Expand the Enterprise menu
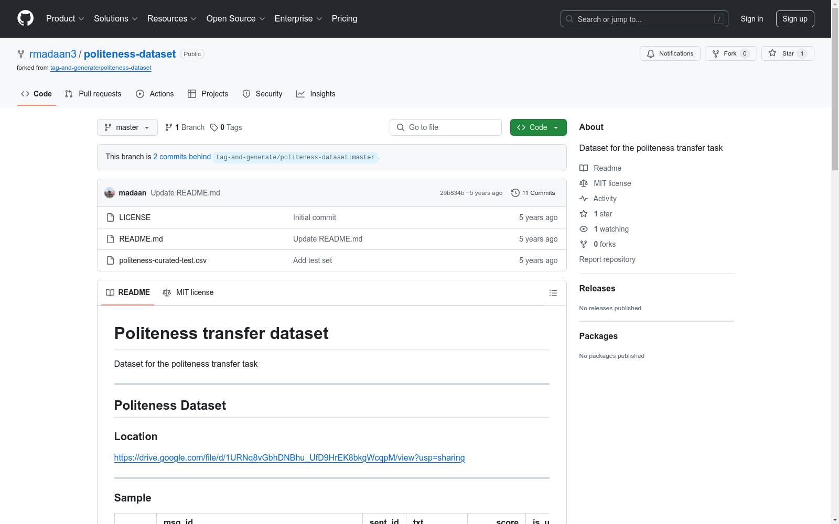The height and width of the screenshot is (524, 839). 298,19
